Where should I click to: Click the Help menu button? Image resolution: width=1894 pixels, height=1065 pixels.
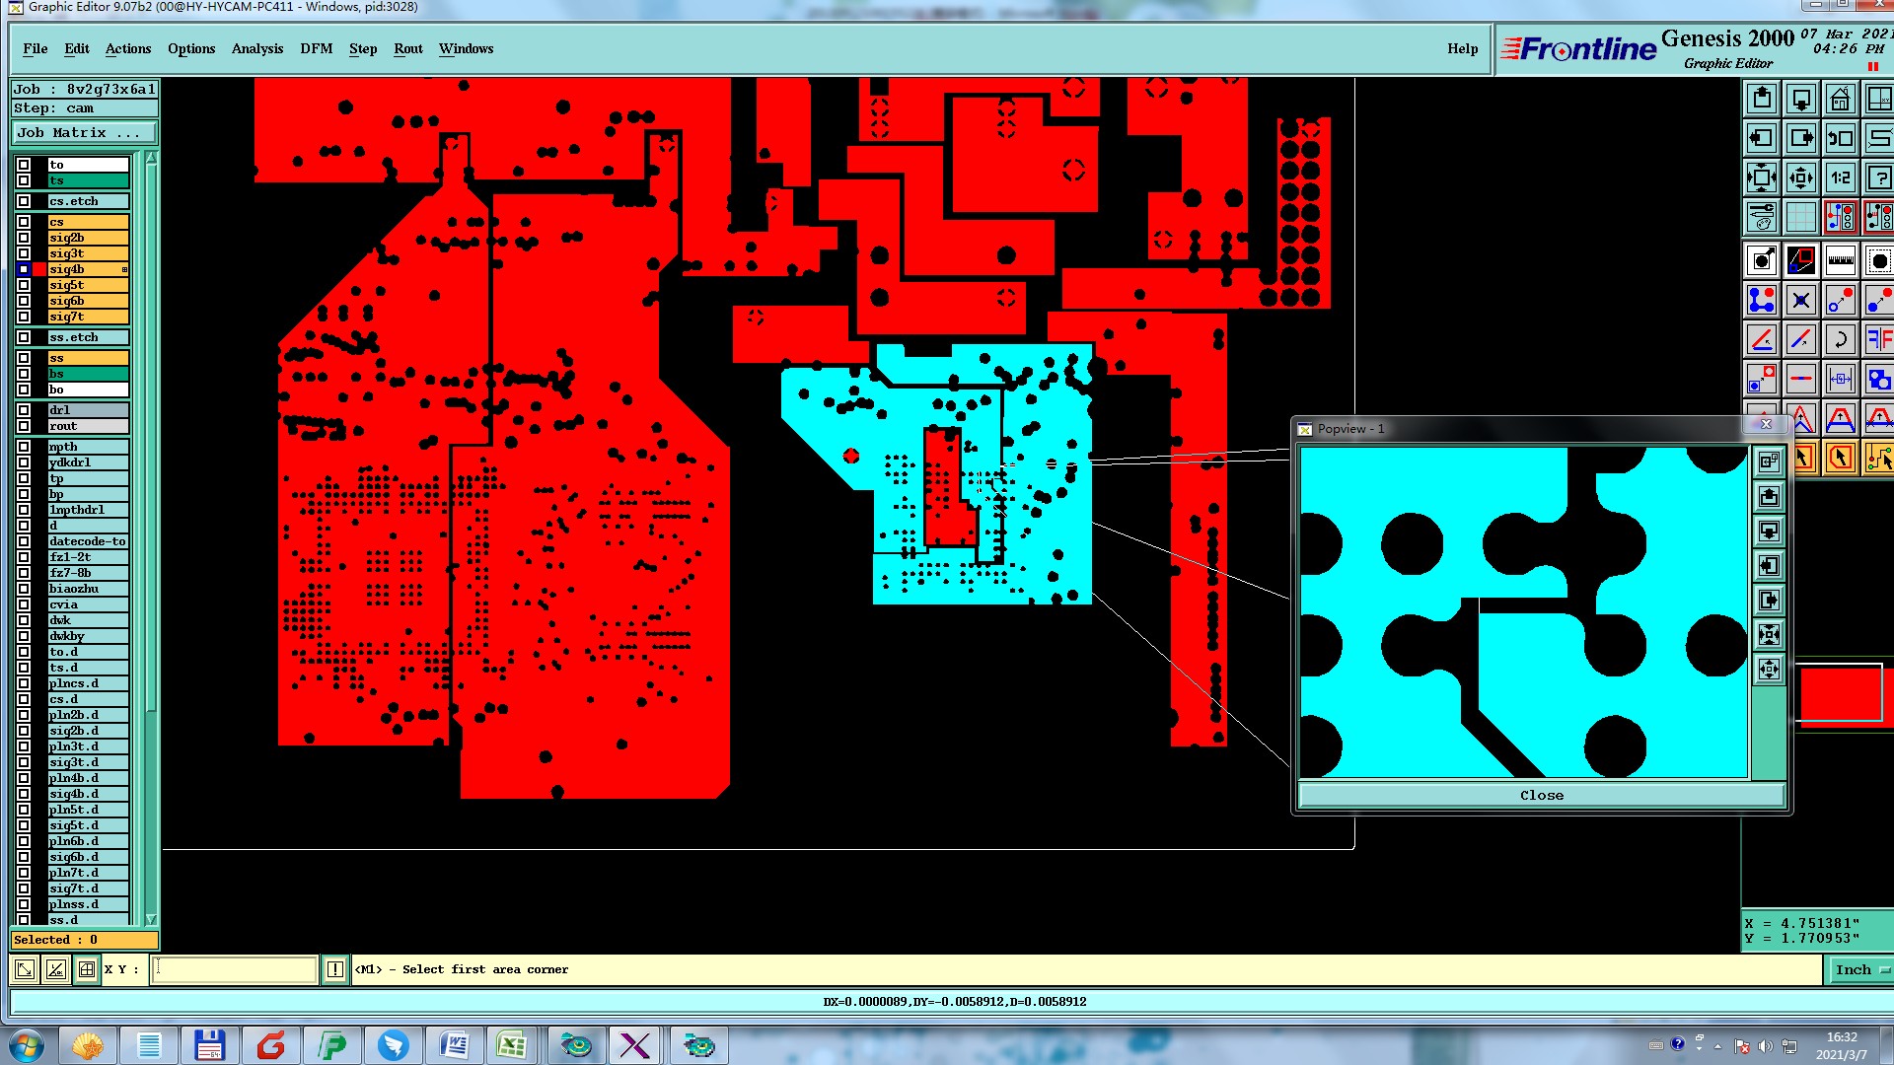(1462, 49)
